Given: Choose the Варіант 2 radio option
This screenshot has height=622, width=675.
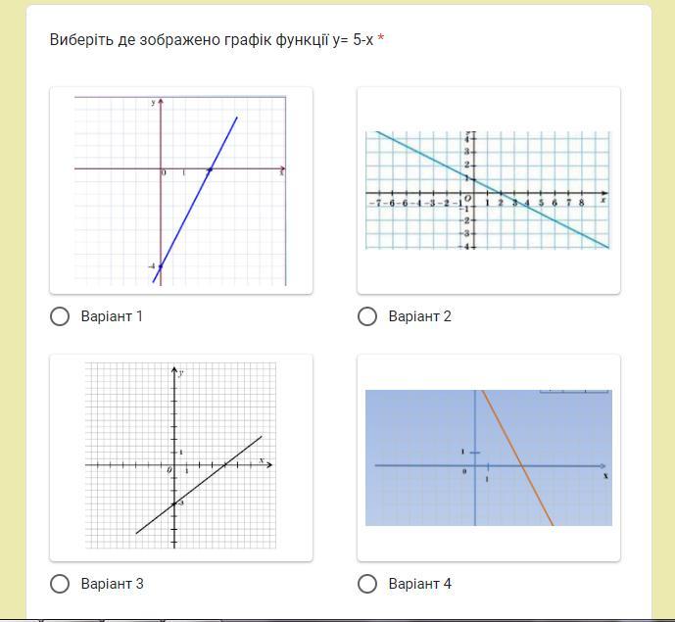Looking at the screenshot, I should [367, 316].
